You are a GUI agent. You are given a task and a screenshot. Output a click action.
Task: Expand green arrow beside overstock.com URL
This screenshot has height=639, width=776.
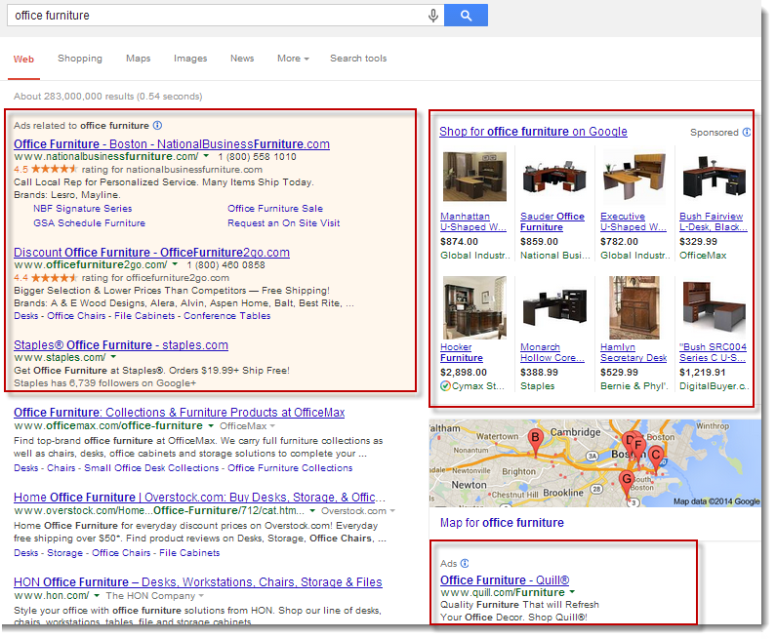click(x=312, y=510)
